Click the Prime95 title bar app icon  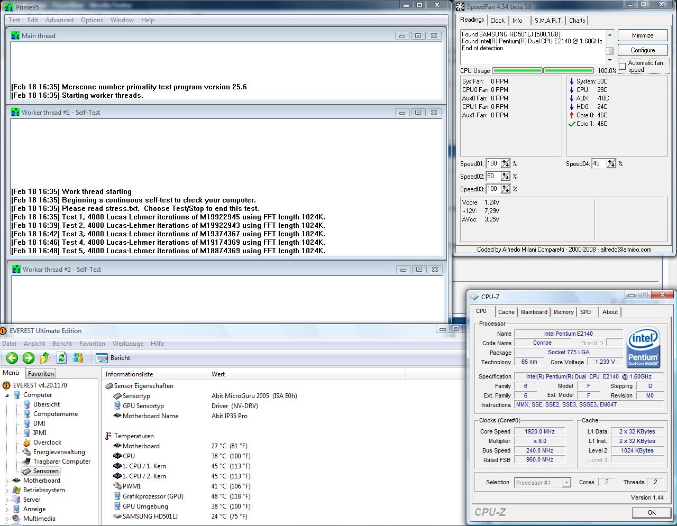(8, 7)
